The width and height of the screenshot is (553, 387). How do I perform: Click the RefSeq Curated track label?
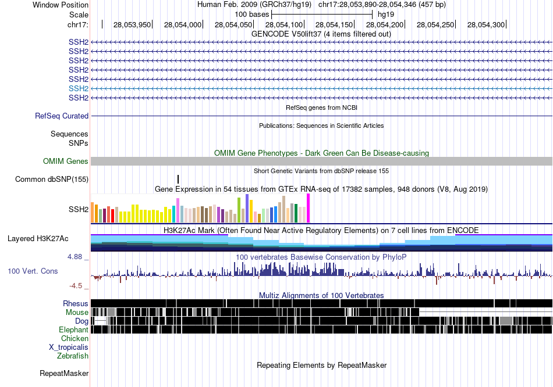coord(62,116)
